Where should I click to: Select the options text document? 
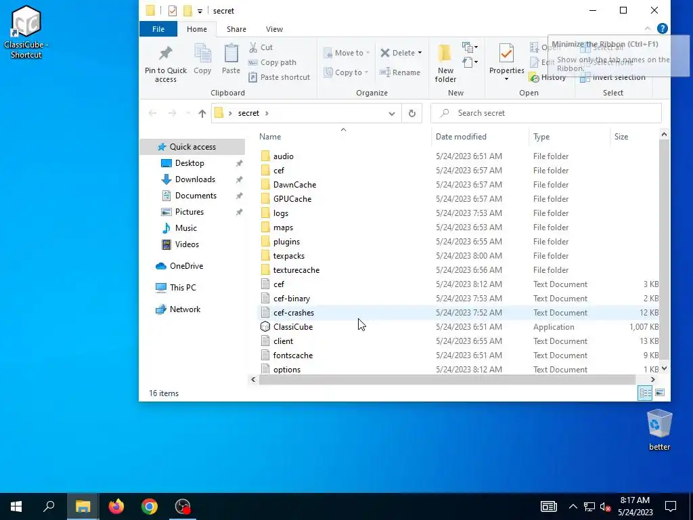[287, 369]
